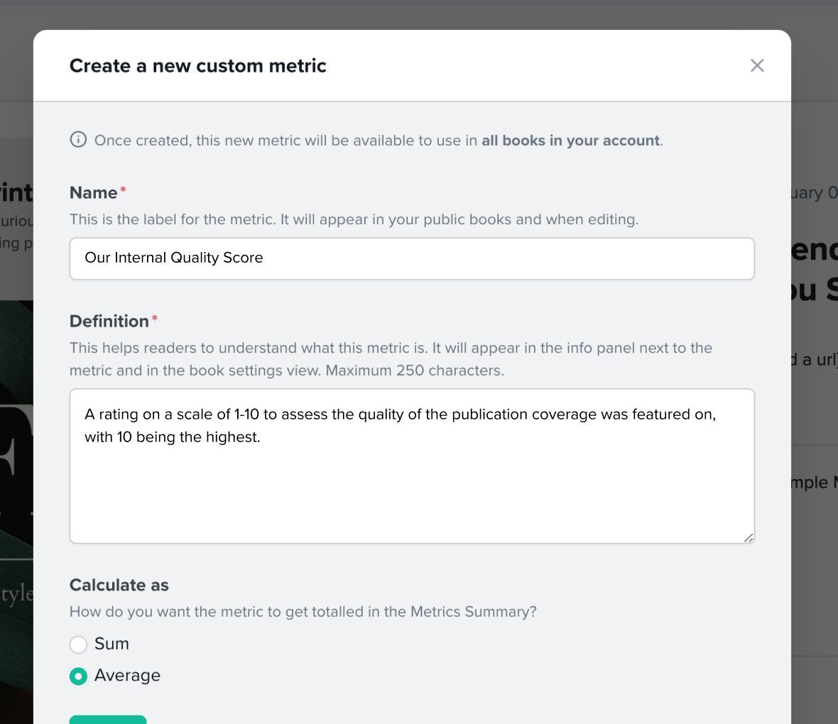Select the Sum radio button
Image resolution: width=838 pixels, height=724 pixels.
(x=78, y=645)
